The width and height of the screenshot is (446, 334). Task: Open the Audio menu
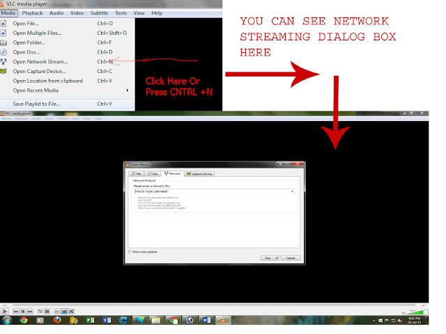pos(56,13)
